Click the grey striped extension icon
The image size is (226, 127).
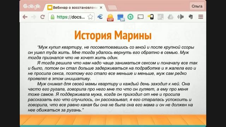(160, 17)
